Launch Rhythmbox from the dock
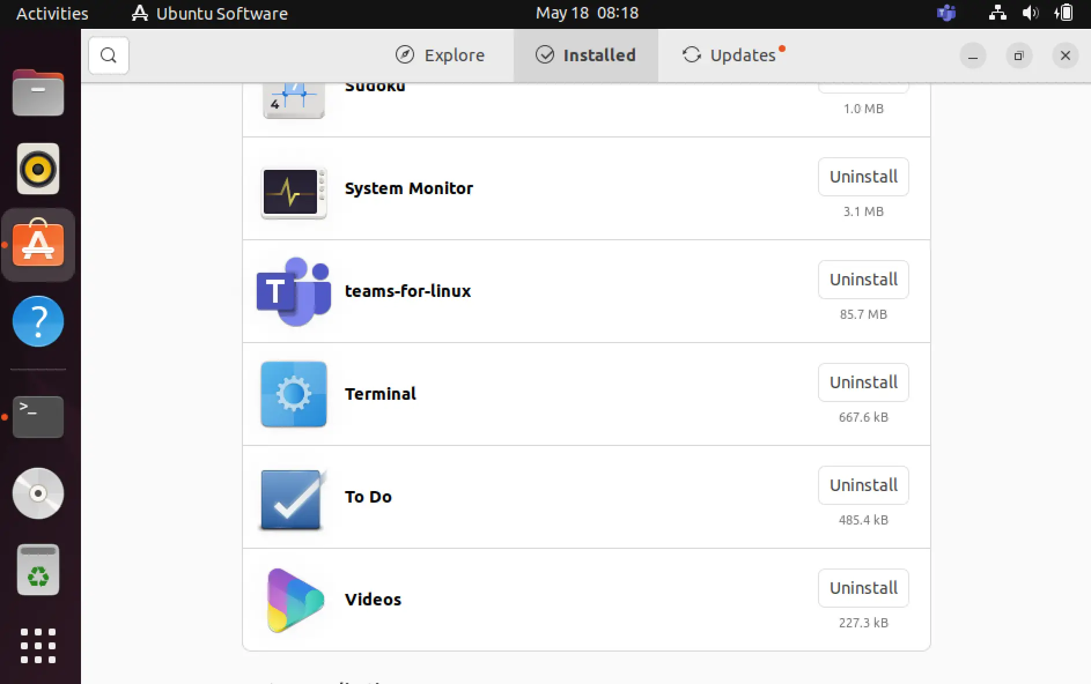Viewport: 1091px width, 684px height. point(38,169)
